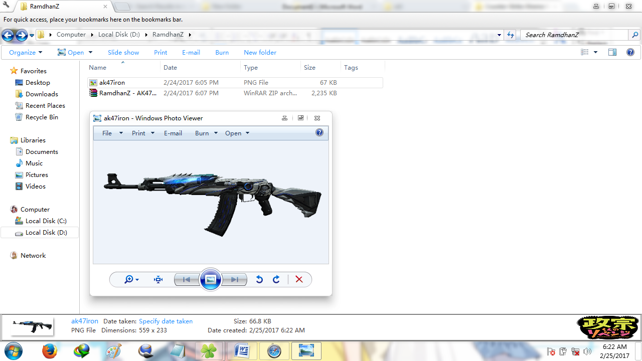The height and width of the screenshot is (361, 642).
Task: Open Paint from the taskbar
Action: [113, 351]
